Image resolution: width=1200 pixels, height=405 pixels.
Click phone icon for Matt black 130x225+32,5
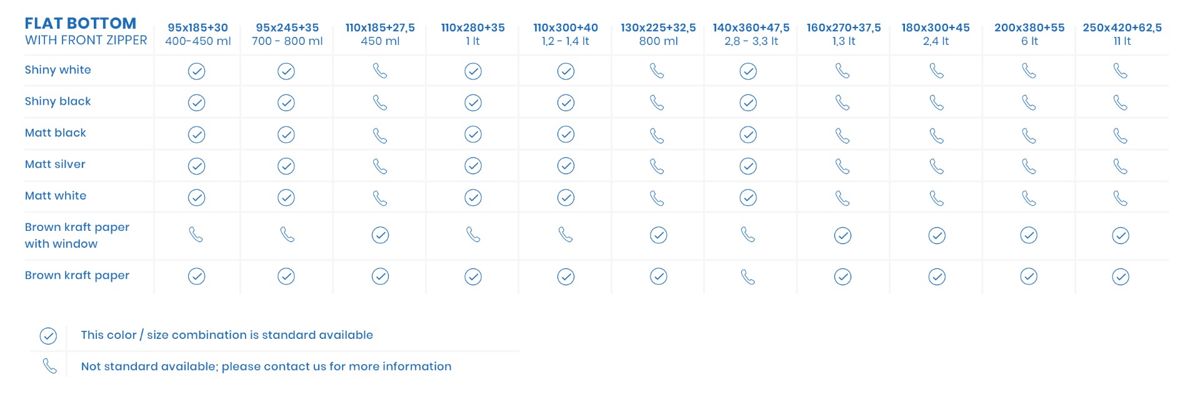(657, 135)
